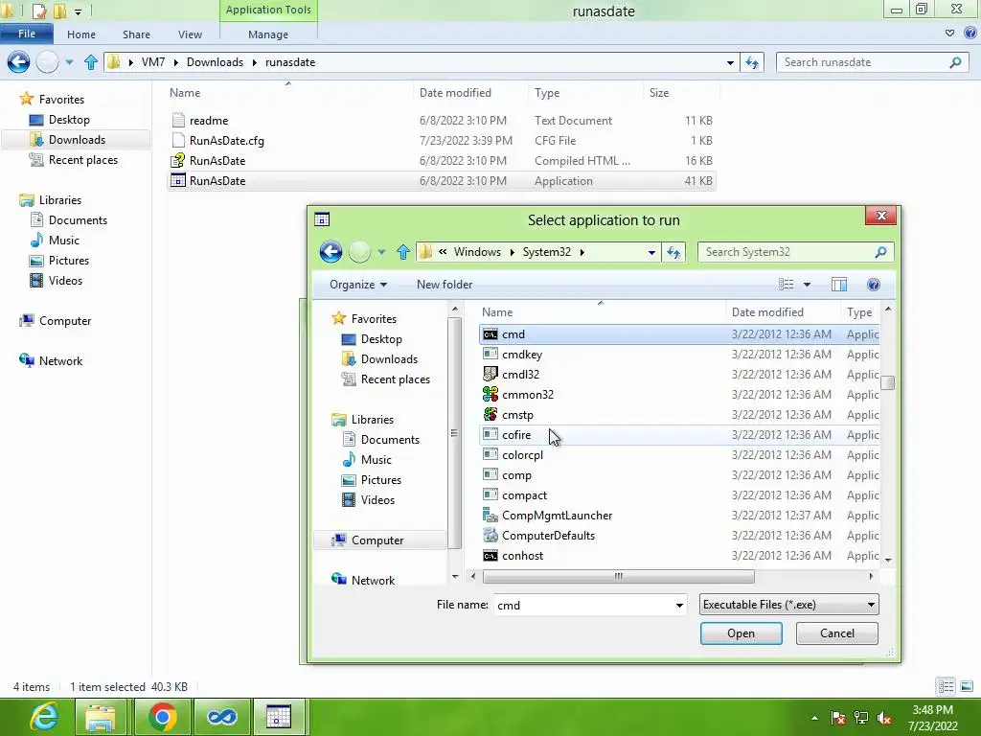Select the RunAsDate.cfg file

(226, 141)
